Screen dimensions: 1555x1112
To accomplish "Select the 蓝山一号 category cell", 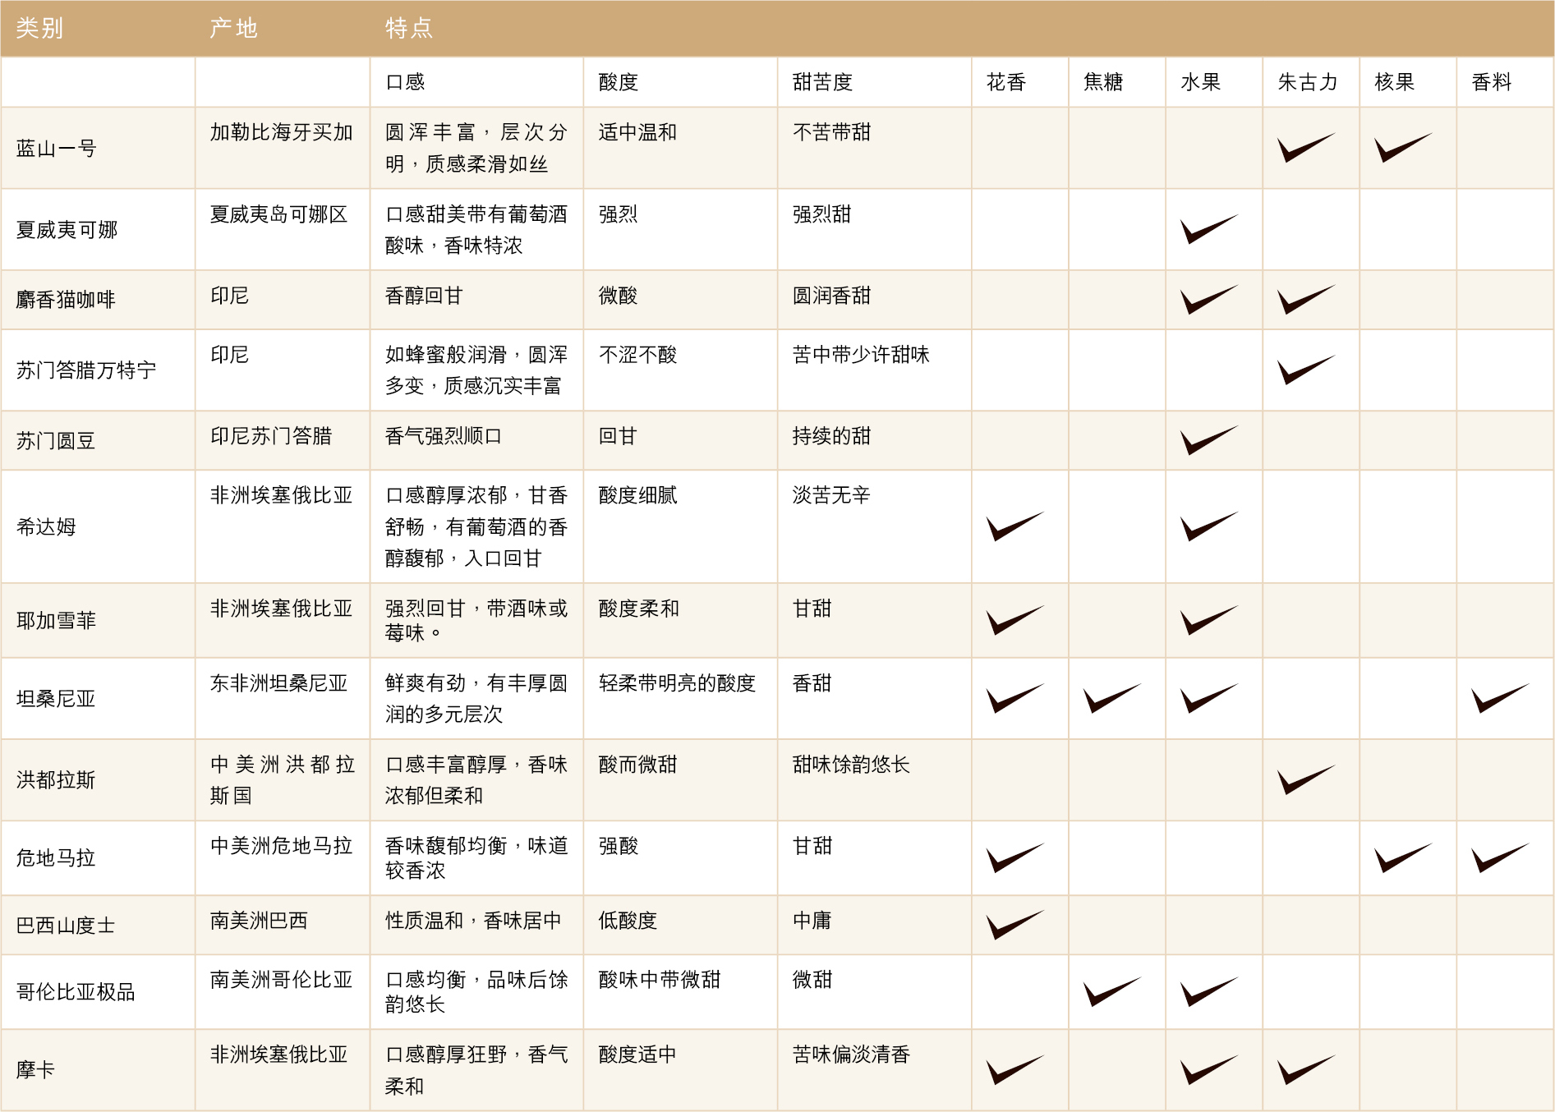I will tap(98, 148).
